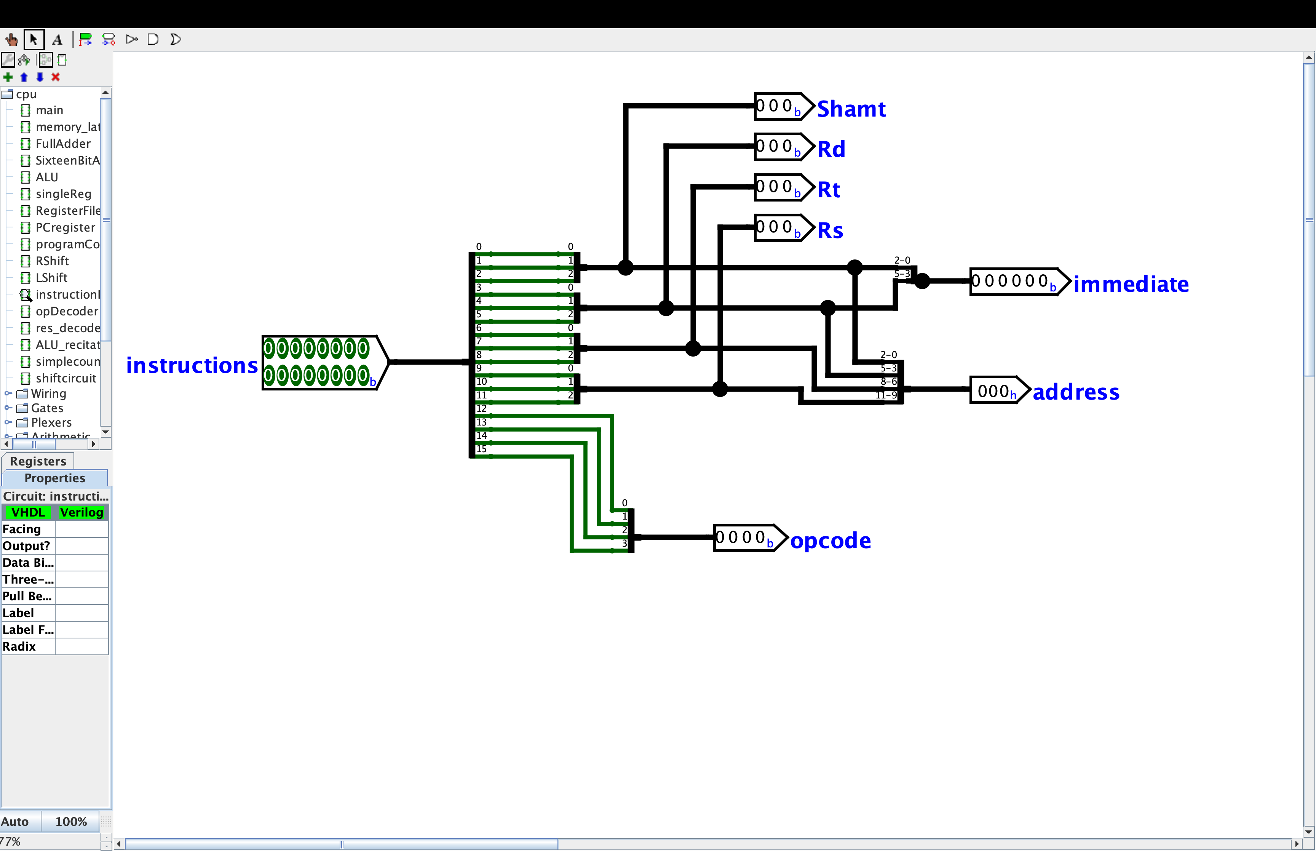The width and height of the screenshot is (1316, 851).
Task: Move circuit down with blue arrow
Action: coord(40,77)
